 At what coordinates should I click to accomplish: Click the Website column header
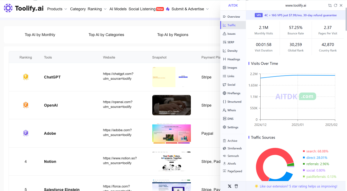(x=109, y=57)
